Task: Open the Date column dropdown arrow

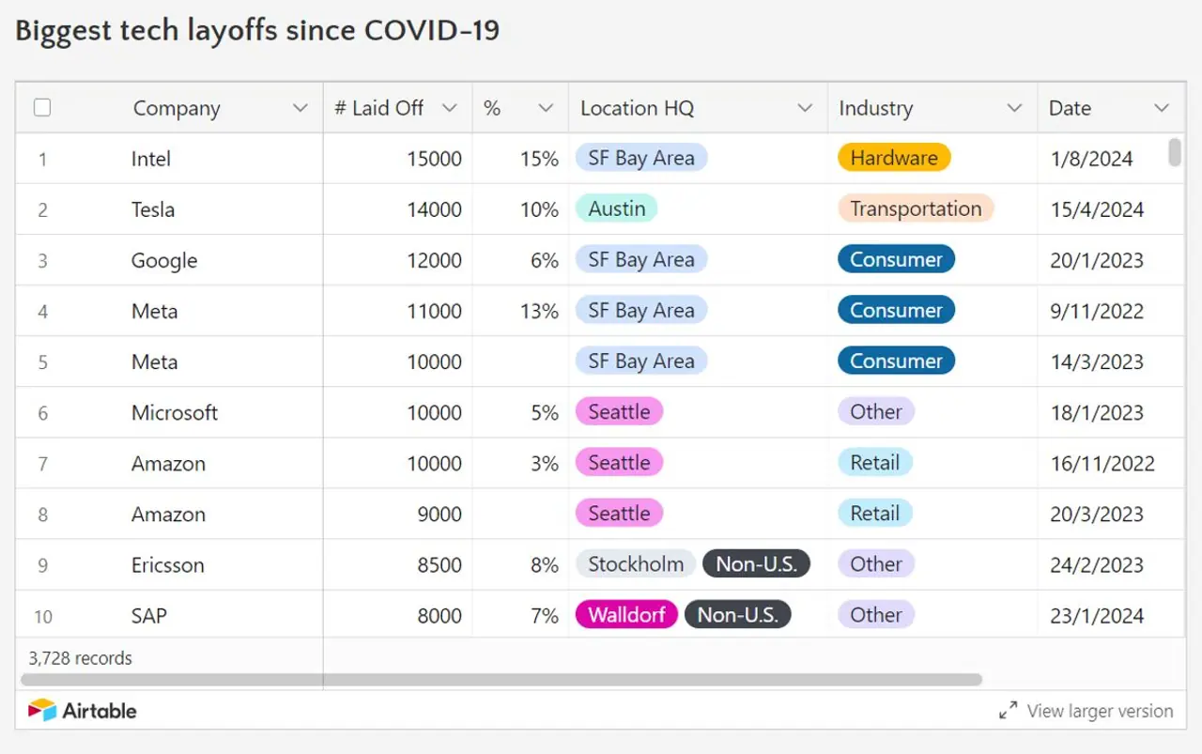Action: [x=1162, y=109]
